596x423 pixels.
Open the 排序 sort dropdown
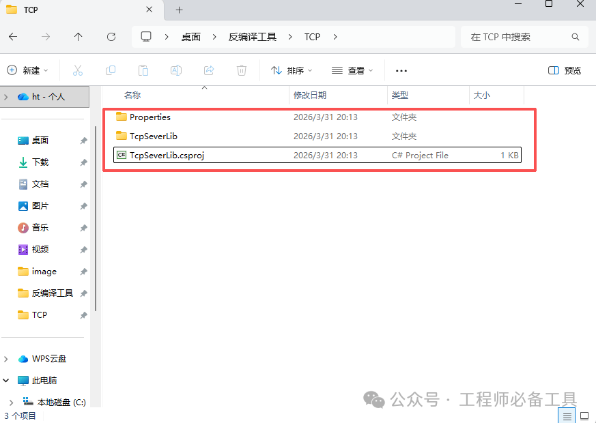click(x=292, y=70)
